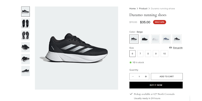Choose size 7 option

click(140, 54)
